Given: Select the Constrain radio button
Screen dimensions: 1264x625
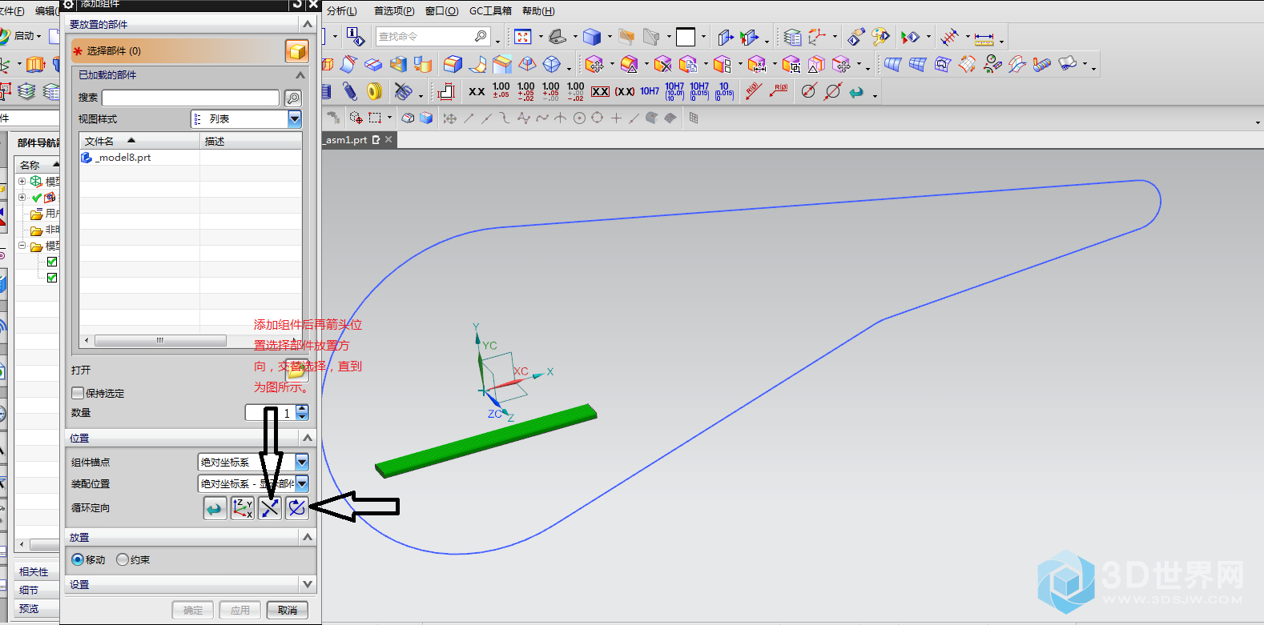Looking at the screenshot, I should coord(123,559).
